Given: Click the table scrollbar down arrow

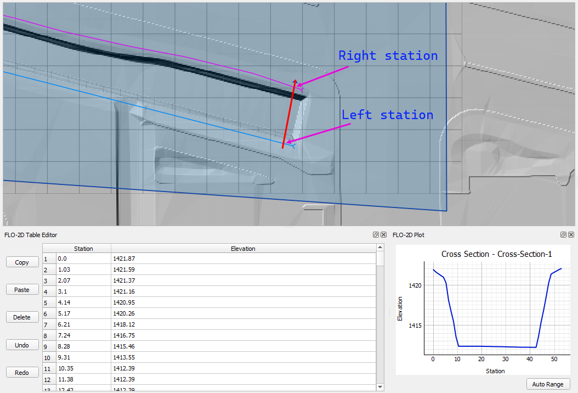Looking at the screenshot, I should [x=380, y=387].
